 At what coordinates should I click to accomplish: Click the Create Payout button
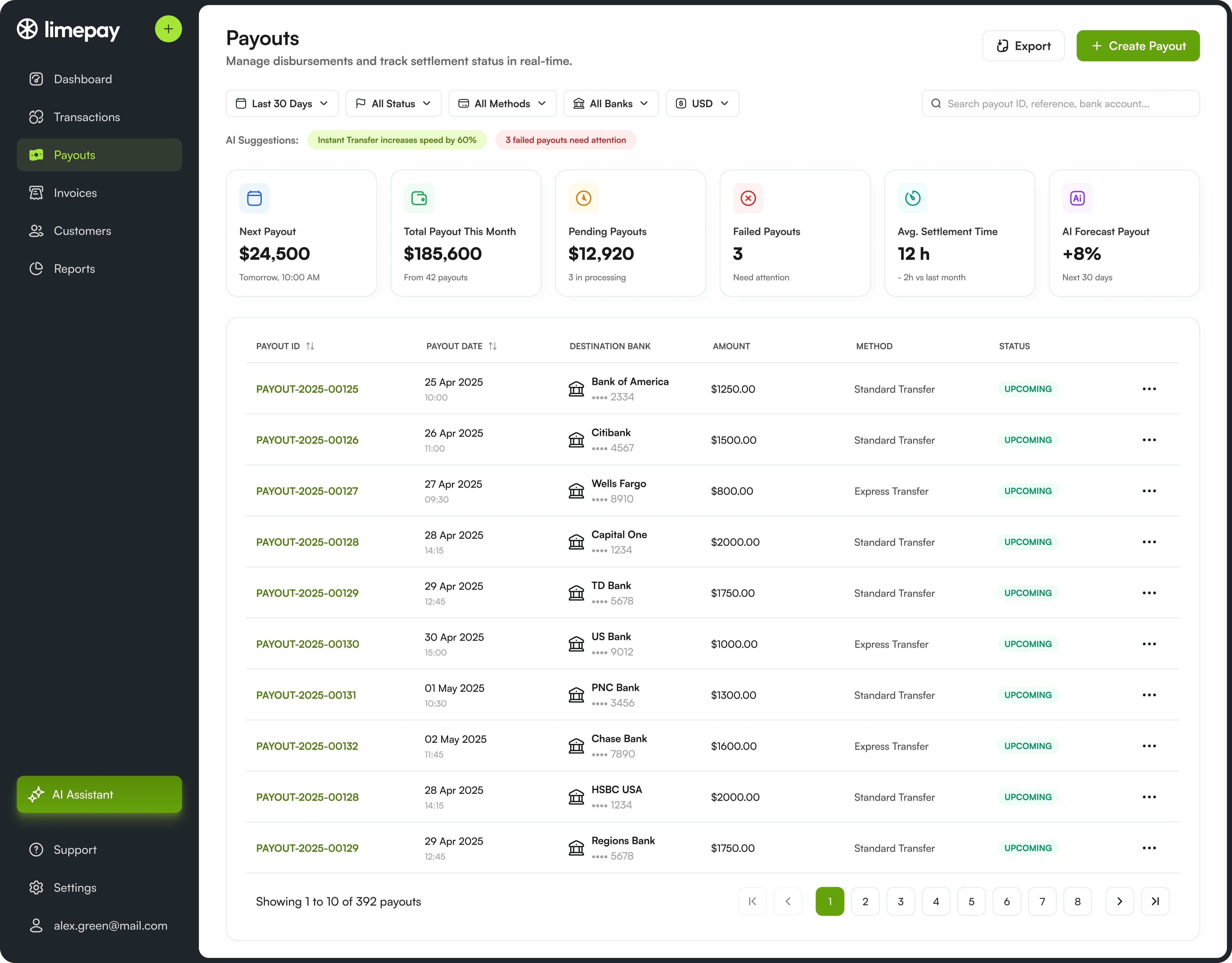(1138, 46)
